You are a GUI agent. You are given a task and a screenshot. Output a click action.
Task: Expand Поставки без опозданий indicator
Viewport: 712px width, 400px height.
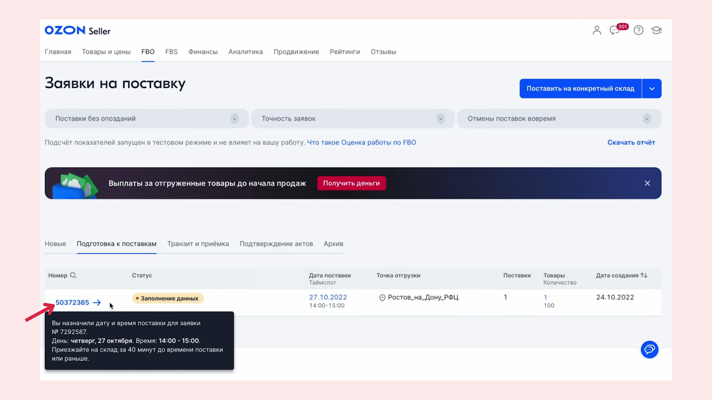click(x=146, y=119)
